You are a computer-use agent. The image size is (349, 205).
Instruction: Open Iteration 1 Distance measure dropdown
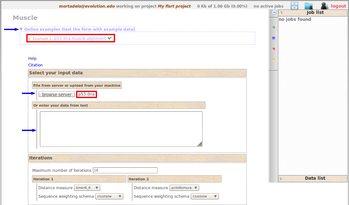[87, 188]
